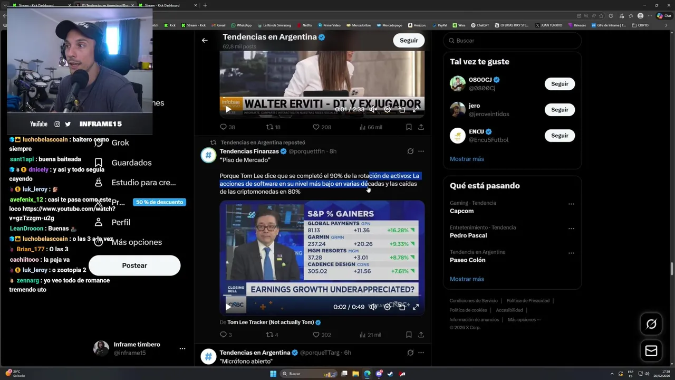The image size is (675, 380).
Task: Like the post with 202 likes
Action: (x=322, y=334)
